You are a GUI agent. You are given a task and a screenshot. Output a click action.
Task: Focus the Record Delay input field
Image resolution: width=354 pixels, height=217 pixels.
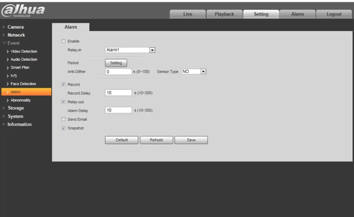coord(118,93)
